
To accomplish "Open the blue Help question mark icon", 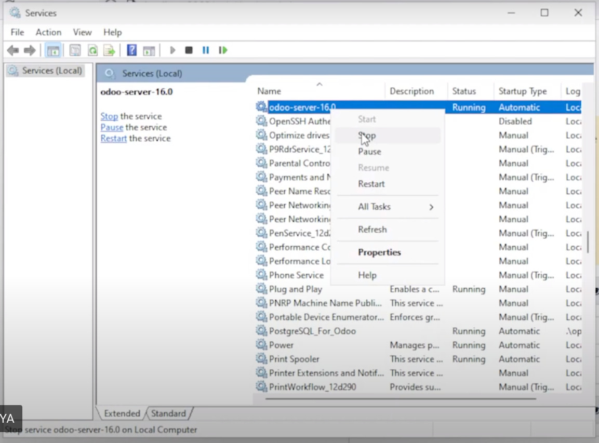I will coord(132,50).
